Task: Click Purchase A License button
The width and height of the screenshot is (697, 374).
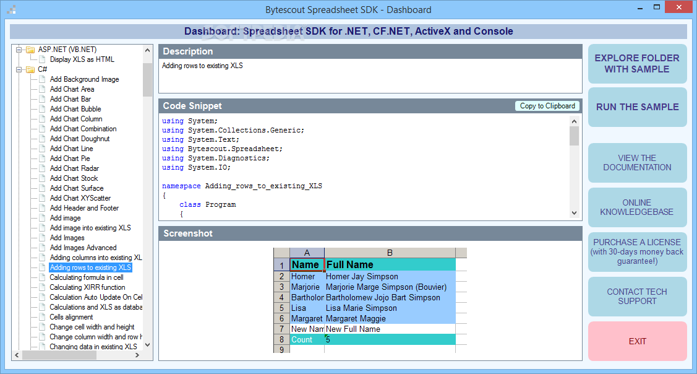Action: click(x=637, y=252)
